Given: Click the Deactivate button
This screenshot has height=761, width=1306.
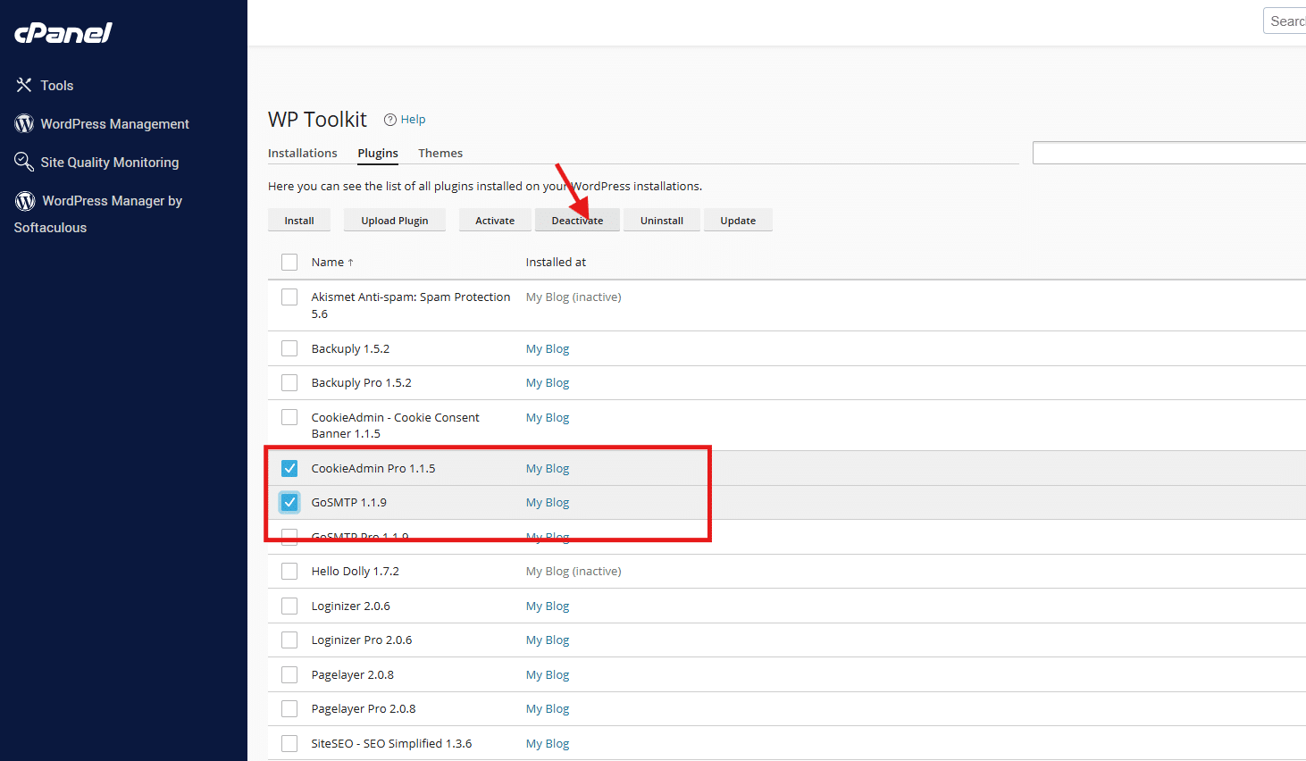Looking at the screenshot, I should click(x=577, y=220).
